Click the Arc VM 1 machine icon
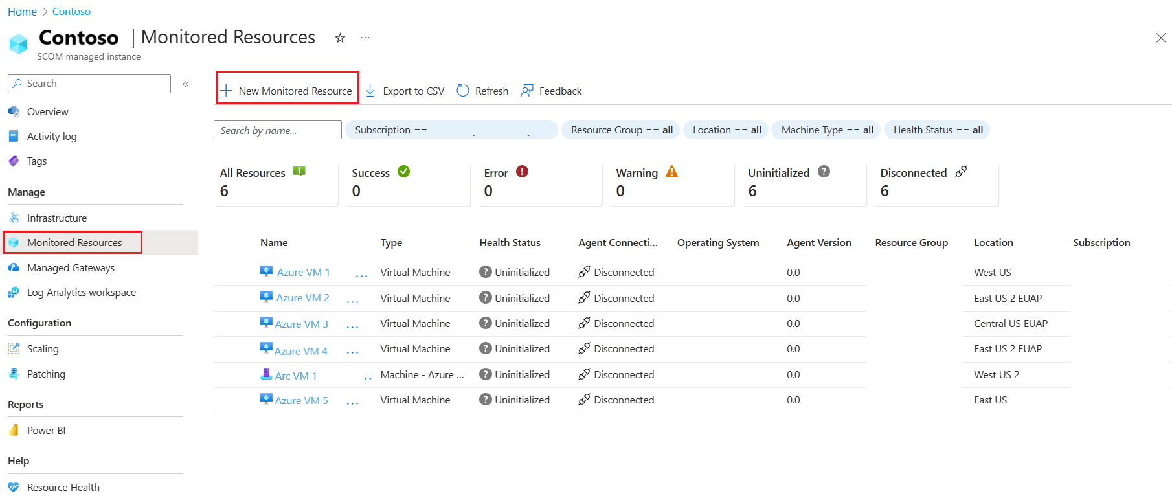 pyautogui.click(x=266, y=374)
